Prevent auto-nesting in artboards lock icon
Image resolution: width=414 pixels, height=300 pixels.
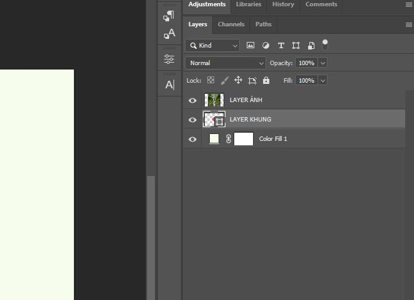tap(252, 80)
